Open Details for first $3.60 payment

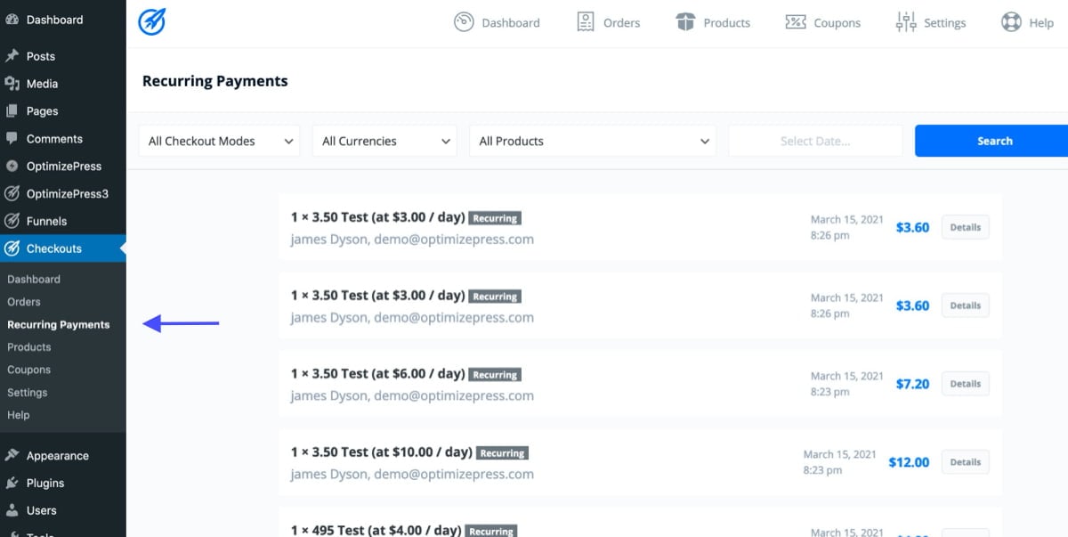pos(965,227)
